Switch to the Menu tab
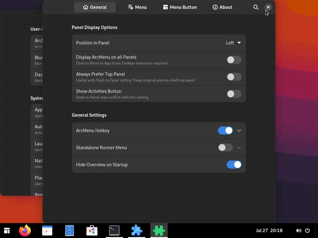The width and height of the screenshot is (318, 238). click(137, 7)
